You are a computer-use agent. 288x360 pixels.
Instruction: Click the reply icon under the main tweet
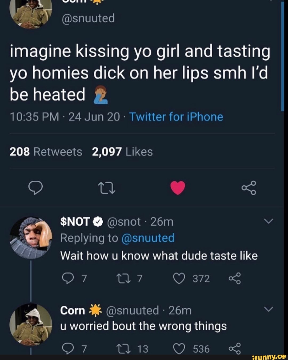click(35, 188)
